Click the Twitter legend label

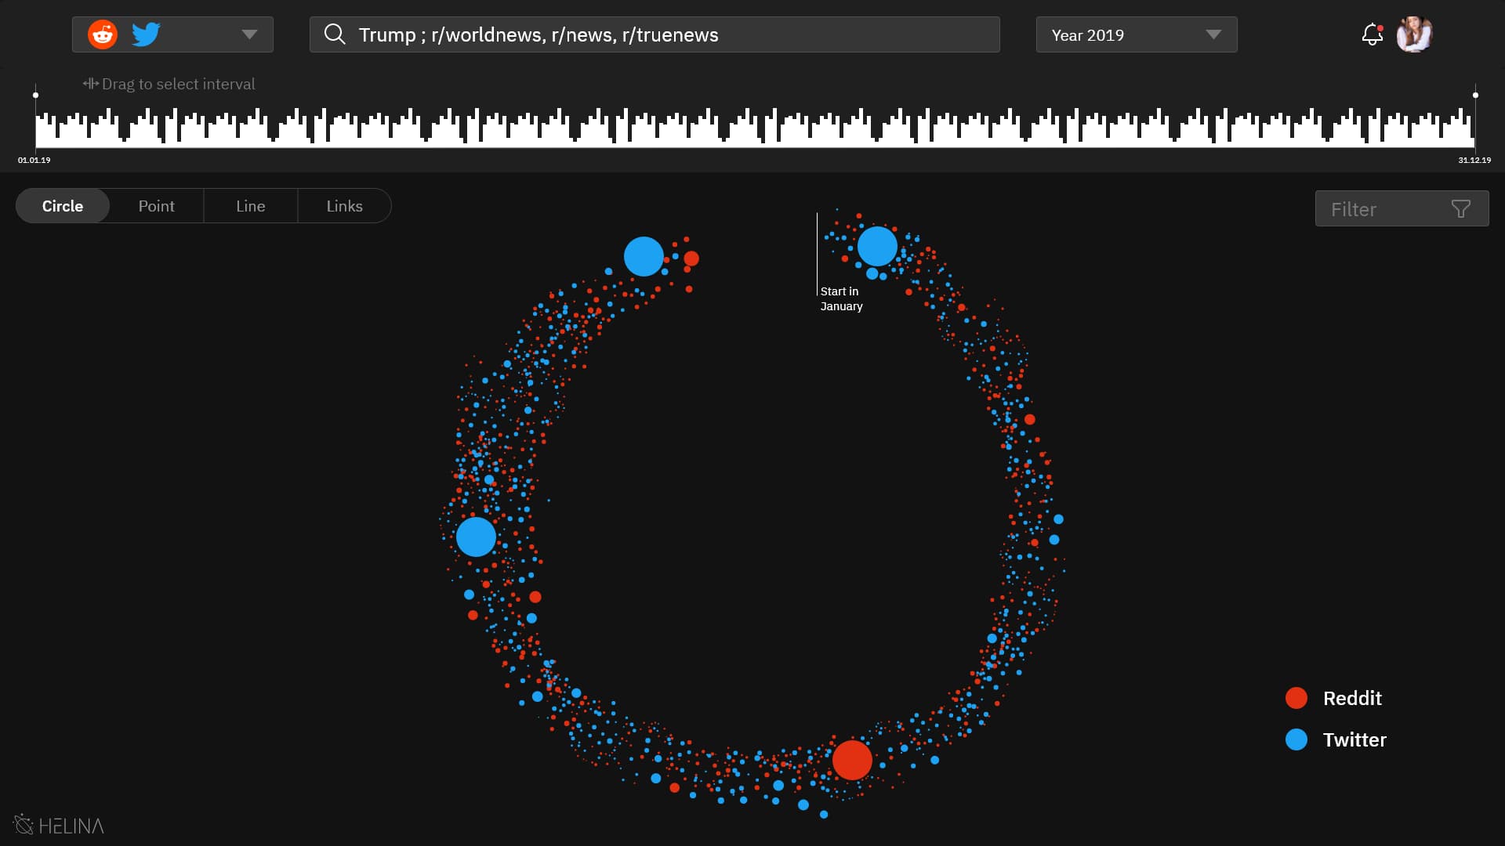1354,739
